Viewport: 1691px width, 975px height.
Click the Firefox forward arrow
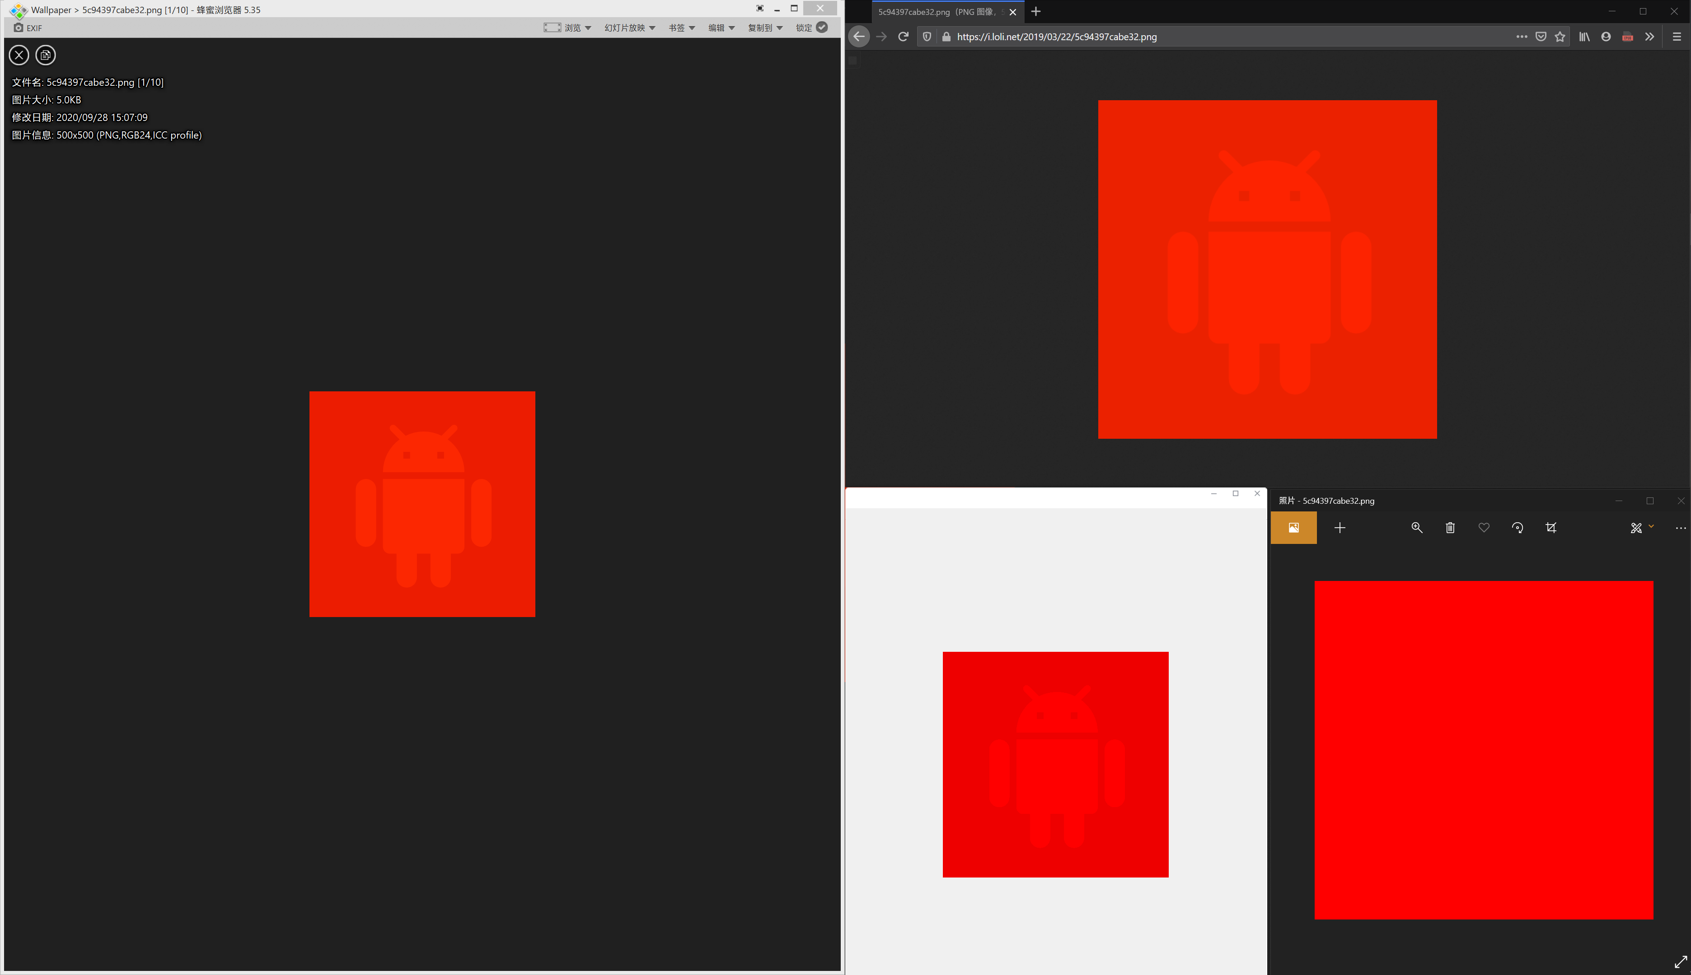coord(882,37)
